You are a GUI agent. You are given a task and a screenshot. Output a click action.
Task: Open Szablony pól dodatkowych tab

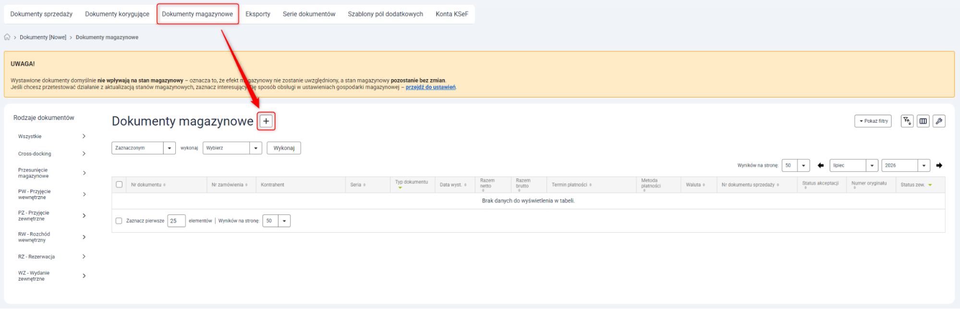[x=386, y=14]
